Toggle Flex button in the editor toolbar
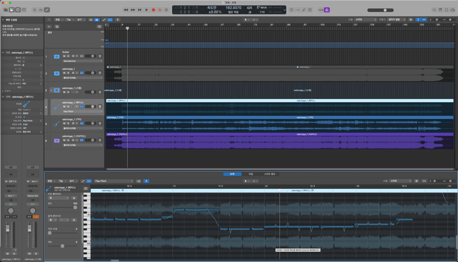Viewport: 458px width, 262px height. pyautogui.click(x=89, y=181)
